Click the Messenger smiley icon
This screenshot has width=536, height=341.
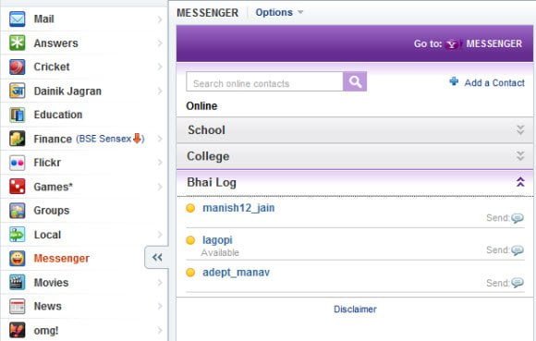coord(17,259)
